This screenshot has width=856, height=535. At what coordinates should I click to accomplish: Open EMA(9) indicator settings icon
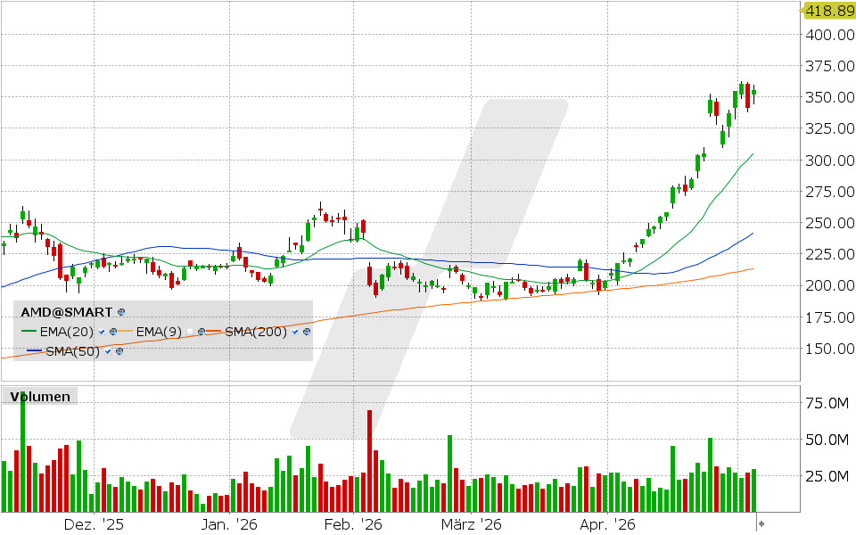click(202, 332)
